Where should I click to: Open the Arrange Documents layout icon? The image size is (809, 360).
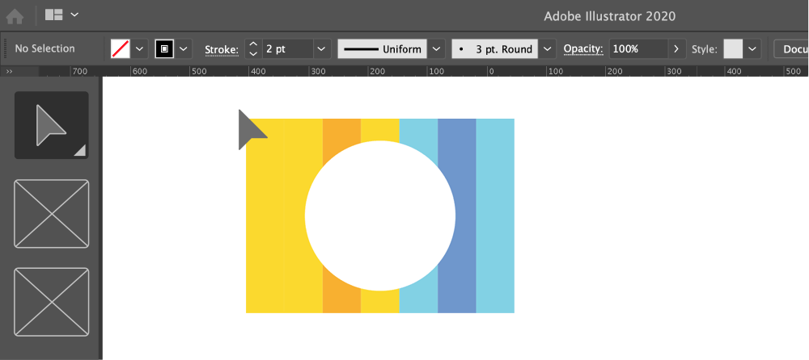[54, 15]
